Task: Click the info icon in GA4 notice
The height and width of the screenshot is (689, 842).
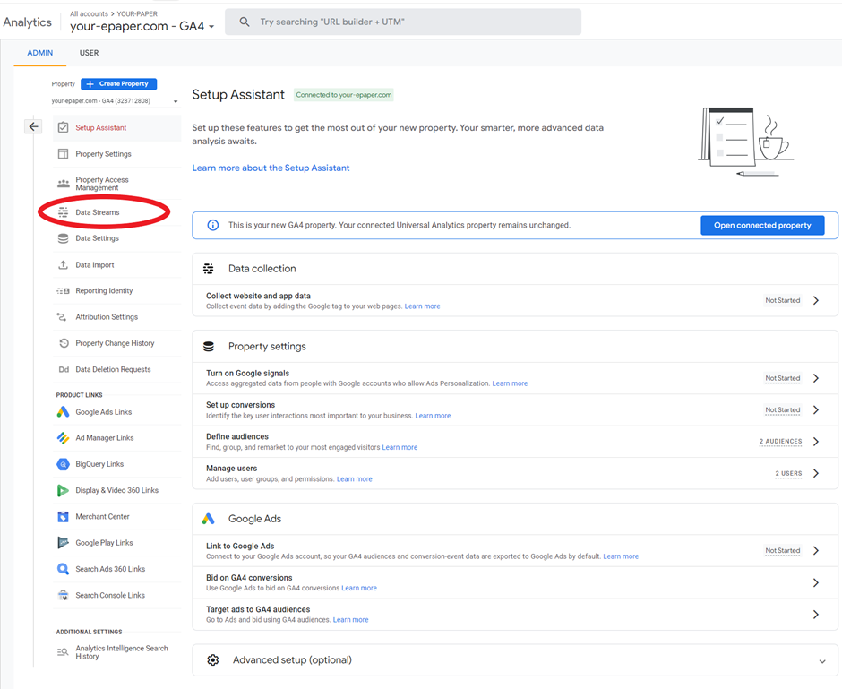Action: pyautogui.click(x=212, y=225)
